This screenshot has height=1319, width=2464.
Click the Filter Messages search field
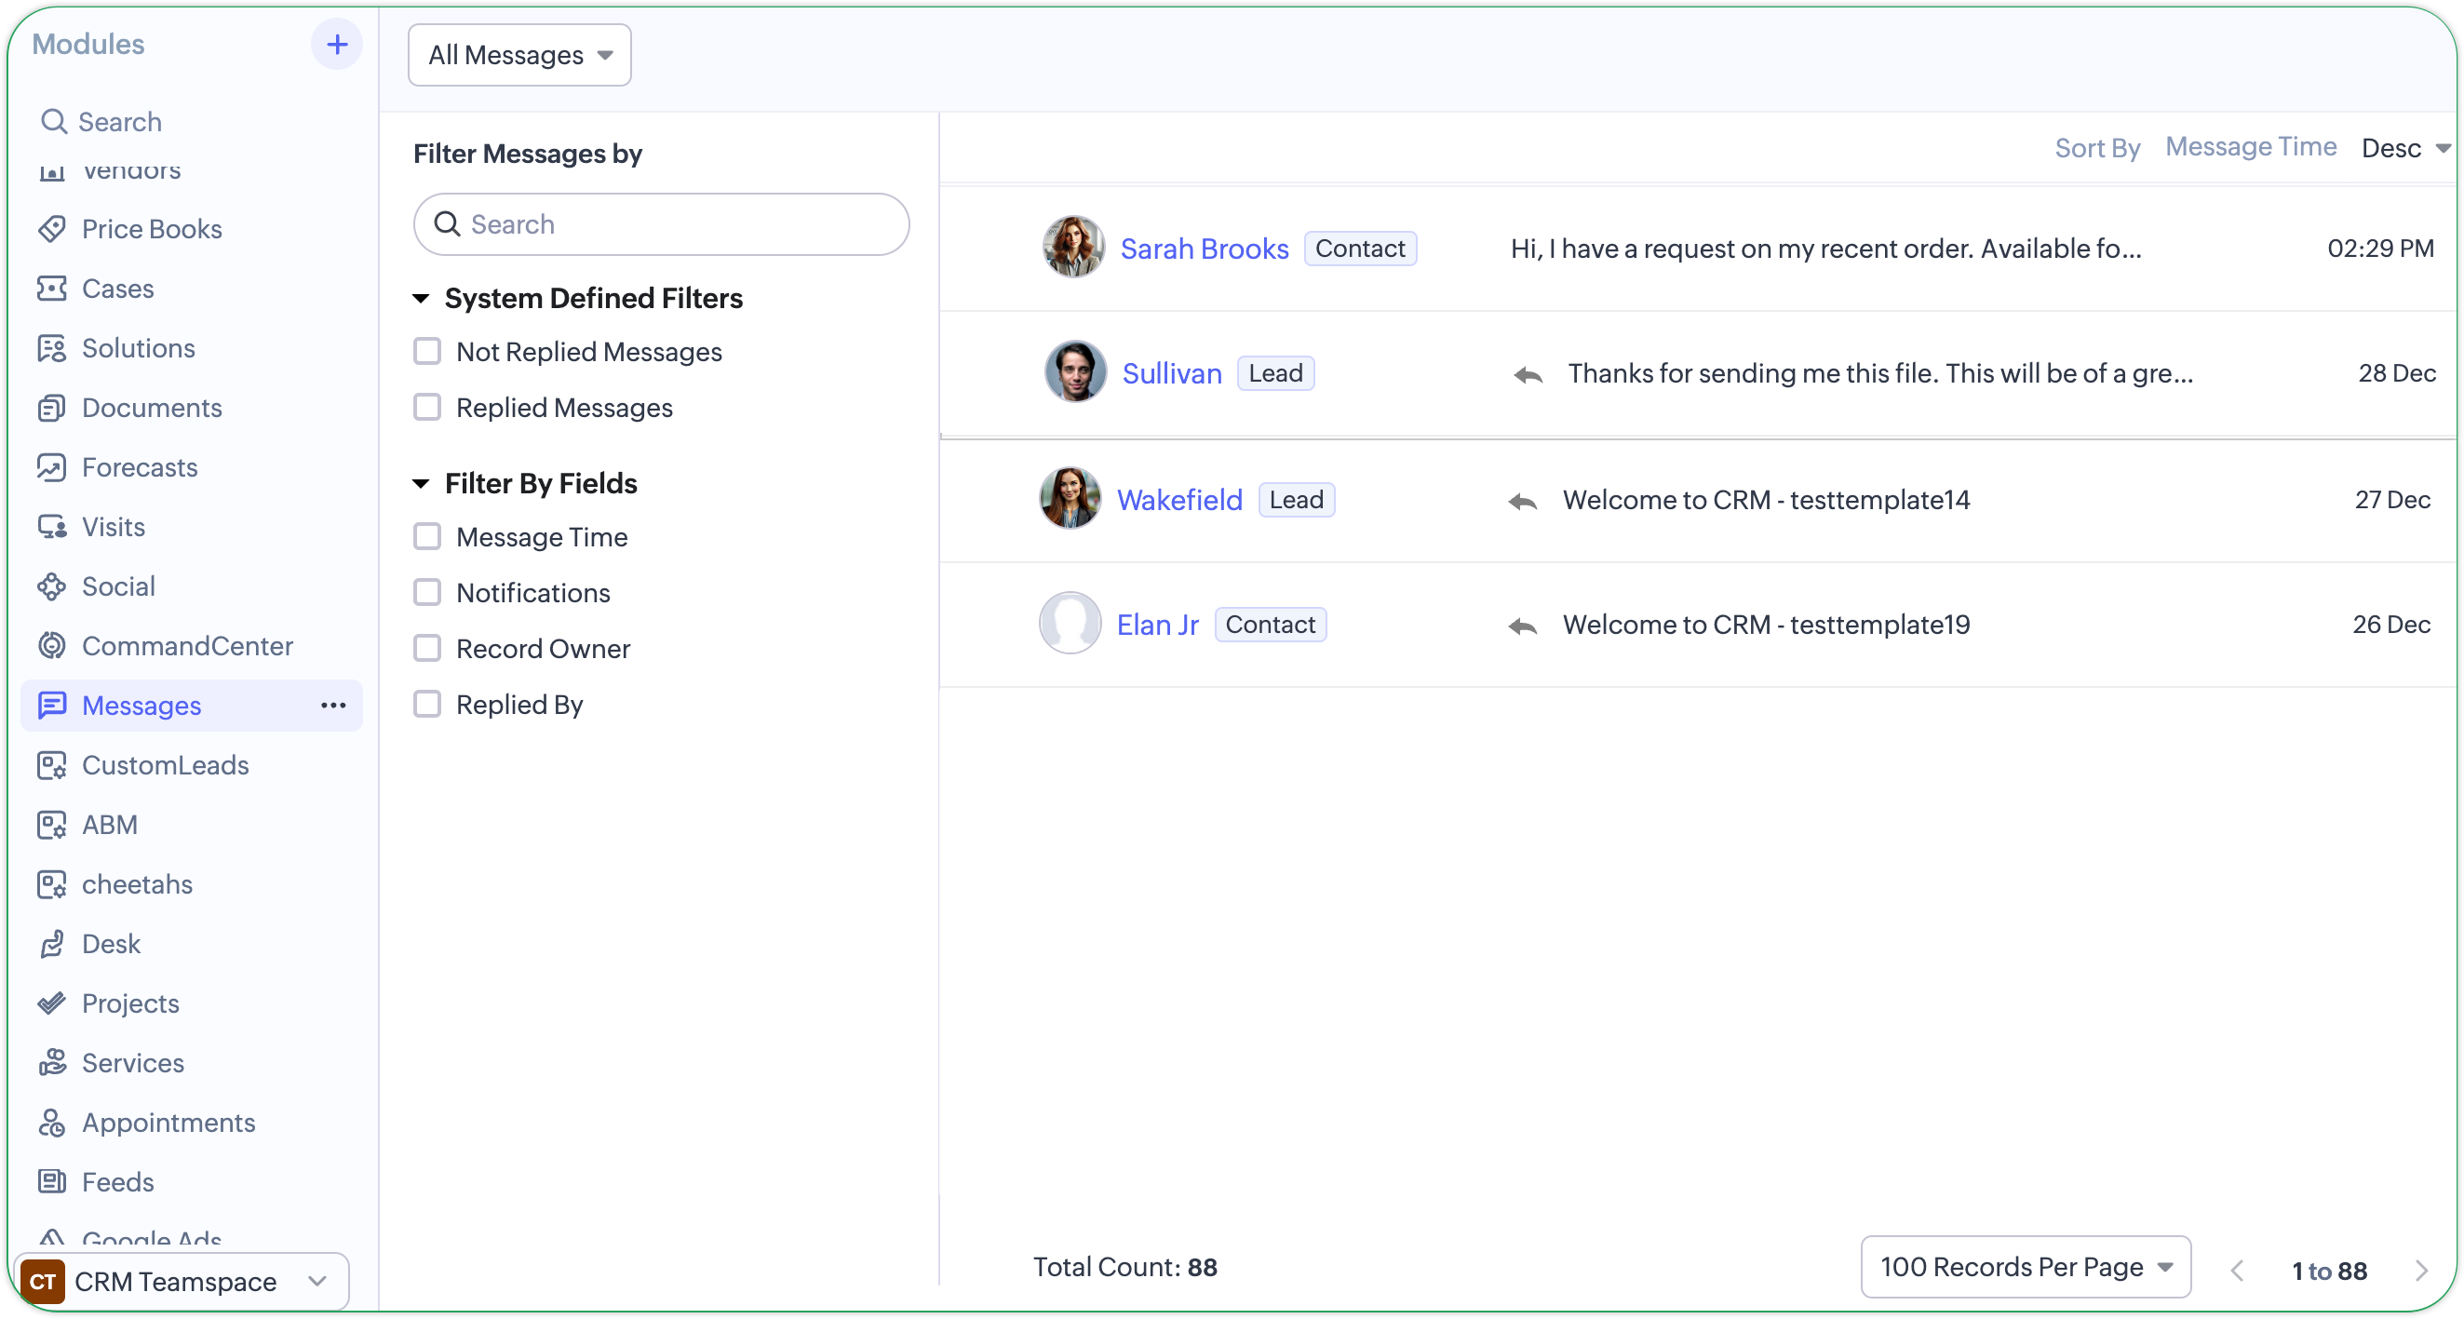[x=669, y=223]
